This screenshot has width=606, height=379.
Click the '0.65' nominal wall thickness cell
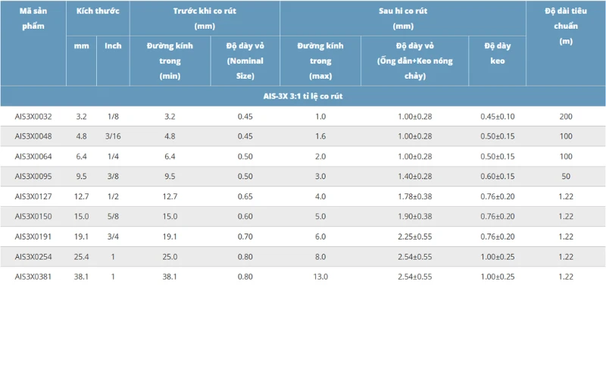[x=245, y=196]
